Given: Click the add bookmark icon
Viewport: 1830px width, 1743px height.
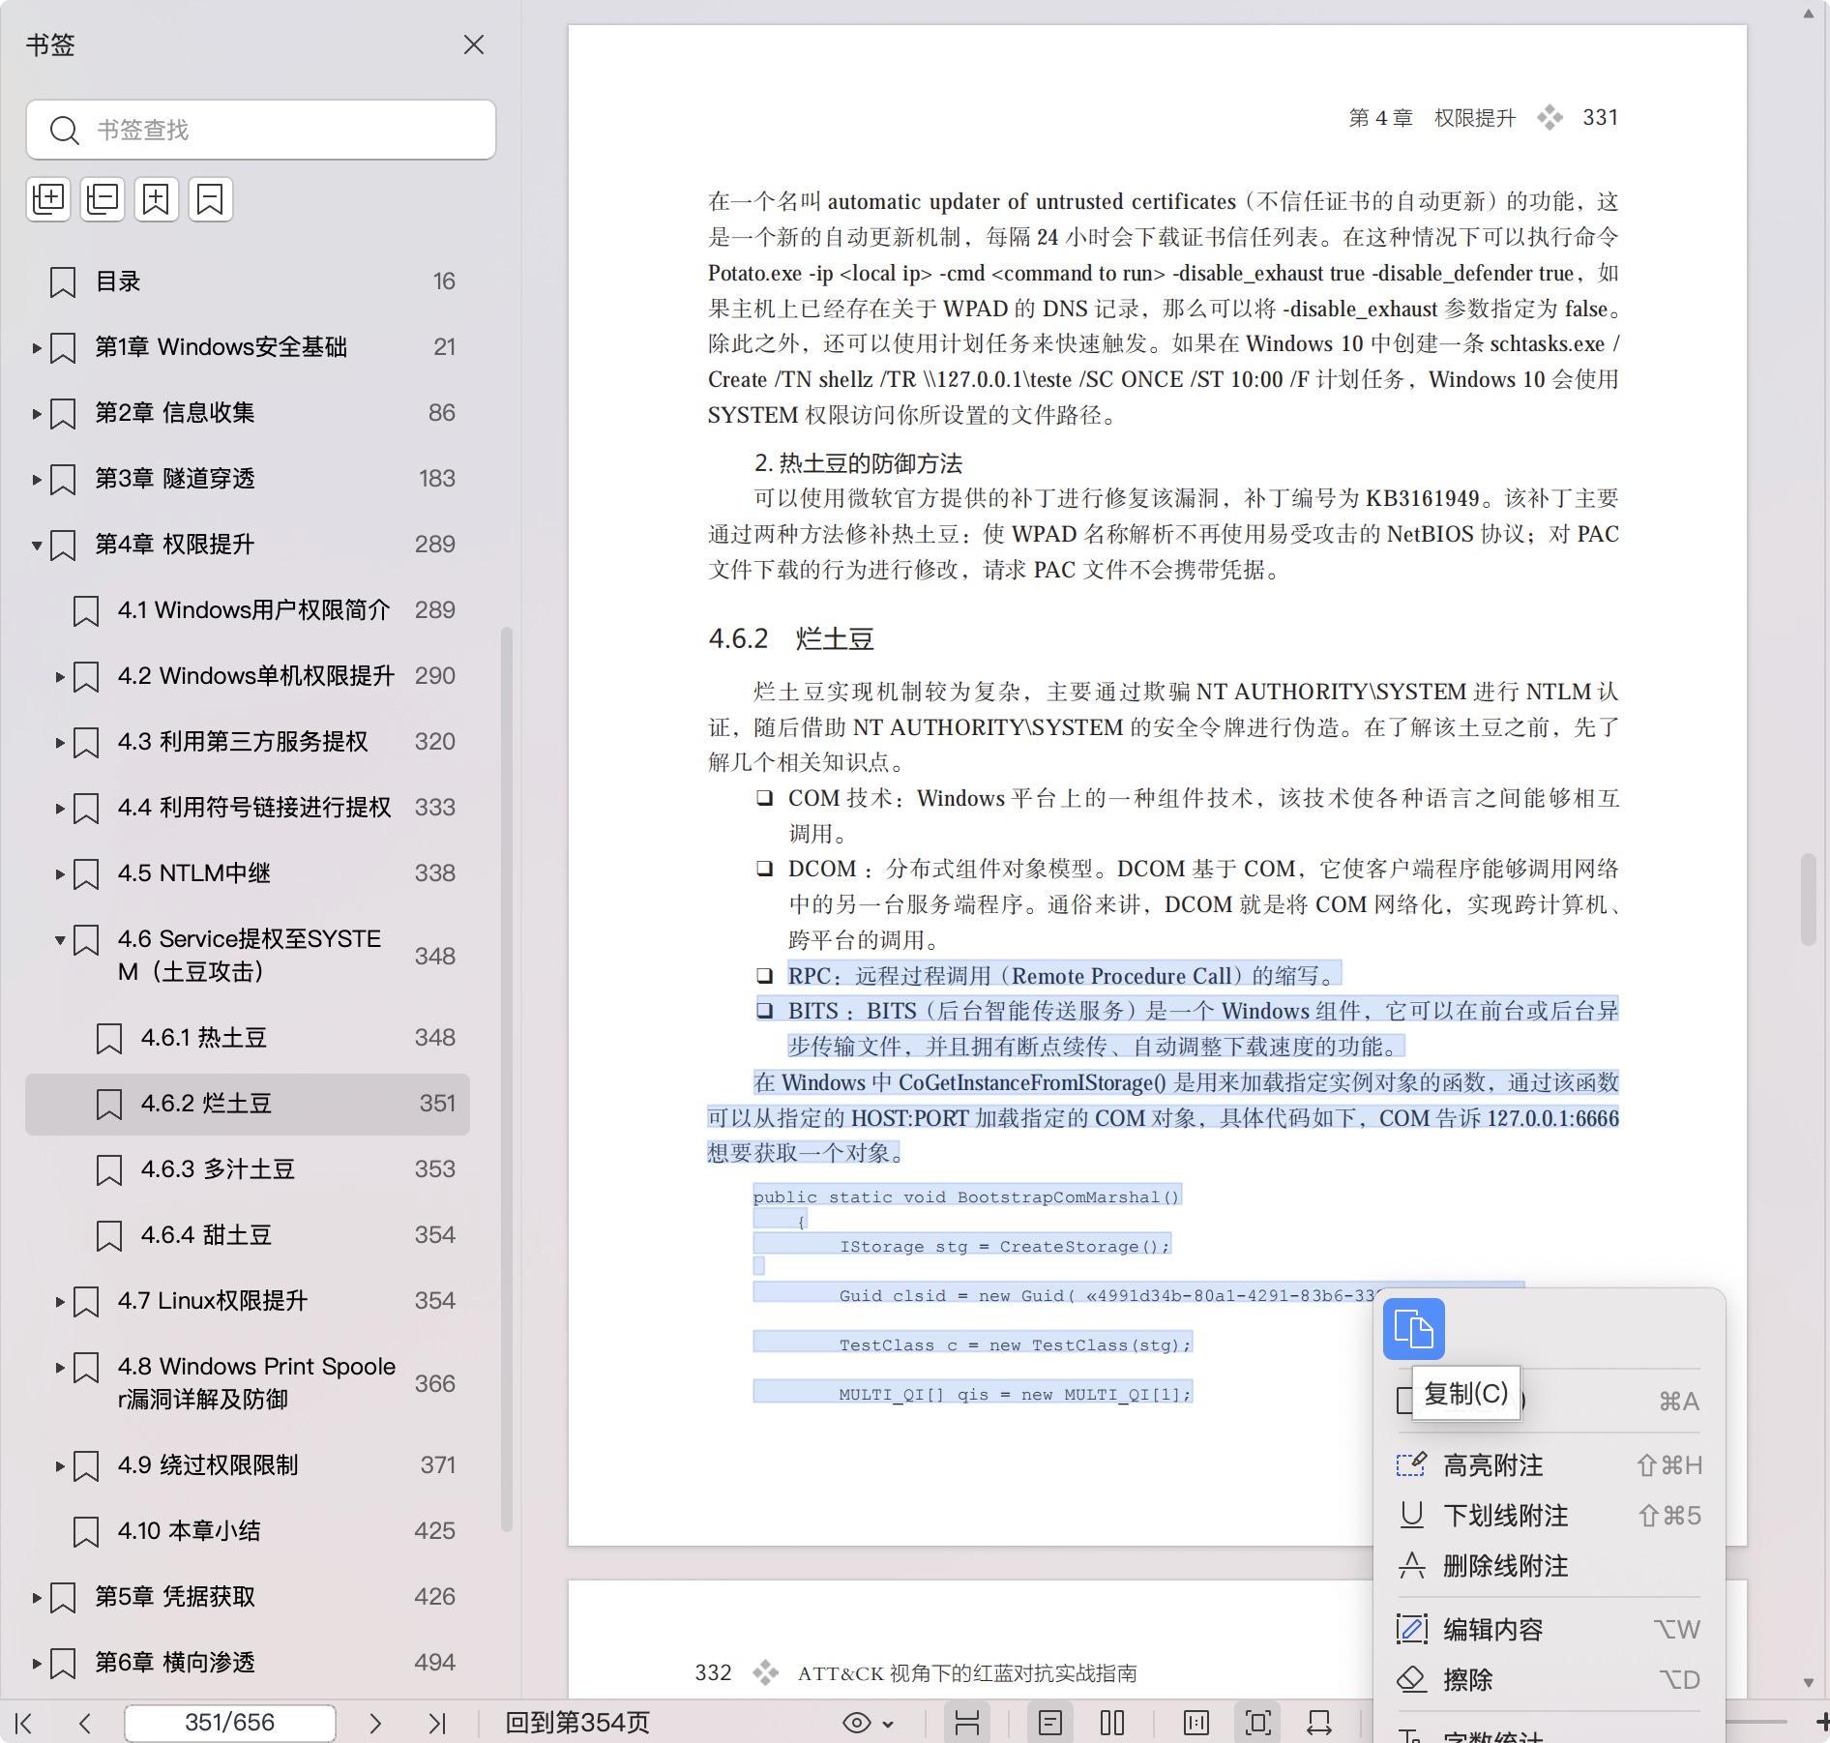Looking at the screenshot, I should pos(157,199).
